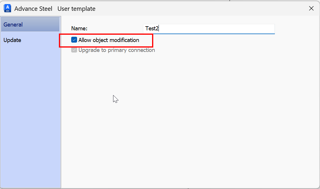Image resolution: width=320 pixels, height=189 pixels.
Task: Click the grayed-out Upgrade to primary connection label
Action: point(117,50)
